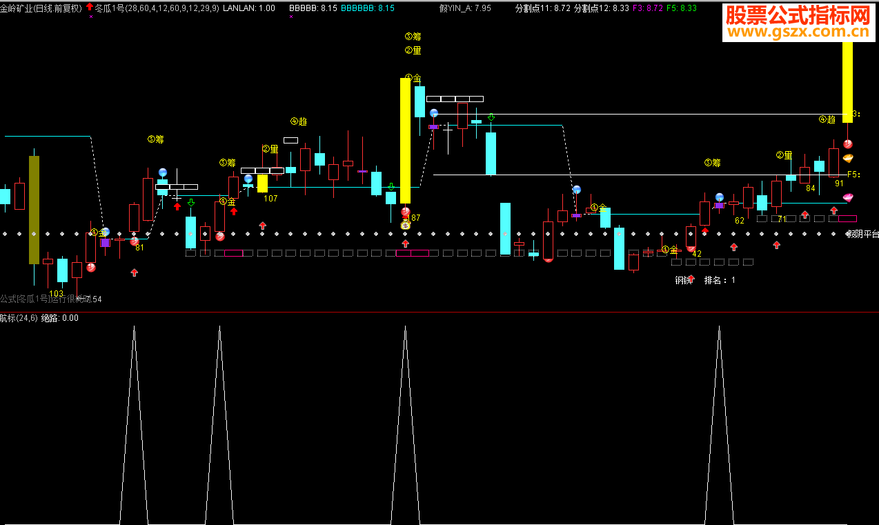The width and height of the screenshot is (879, 525).
Task: Click the orange diamond gem at chart's right edge
Action: 848,158
